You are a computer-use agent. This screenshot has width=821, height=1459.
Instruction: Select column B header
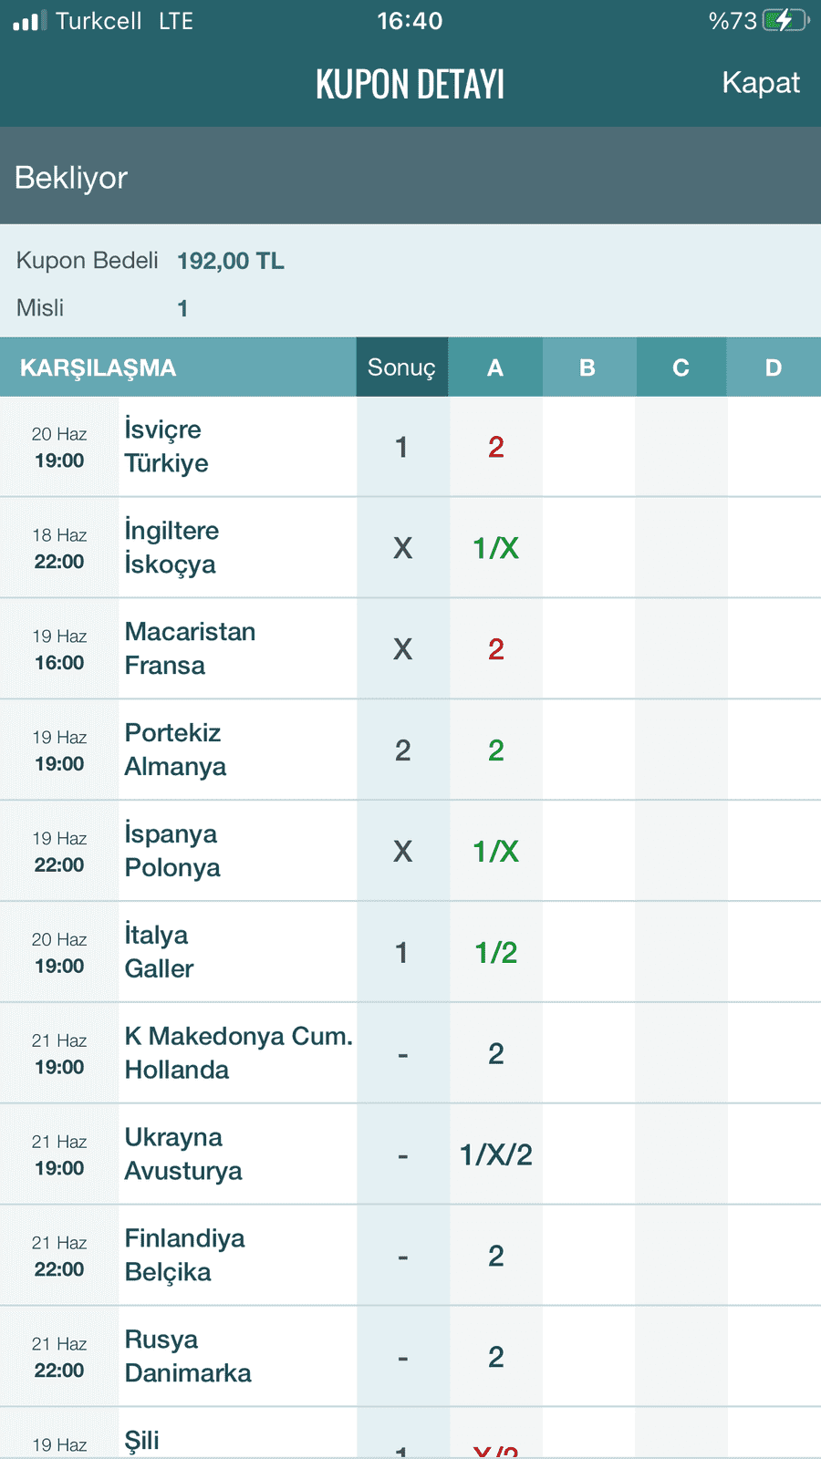(x=588, y=367)
